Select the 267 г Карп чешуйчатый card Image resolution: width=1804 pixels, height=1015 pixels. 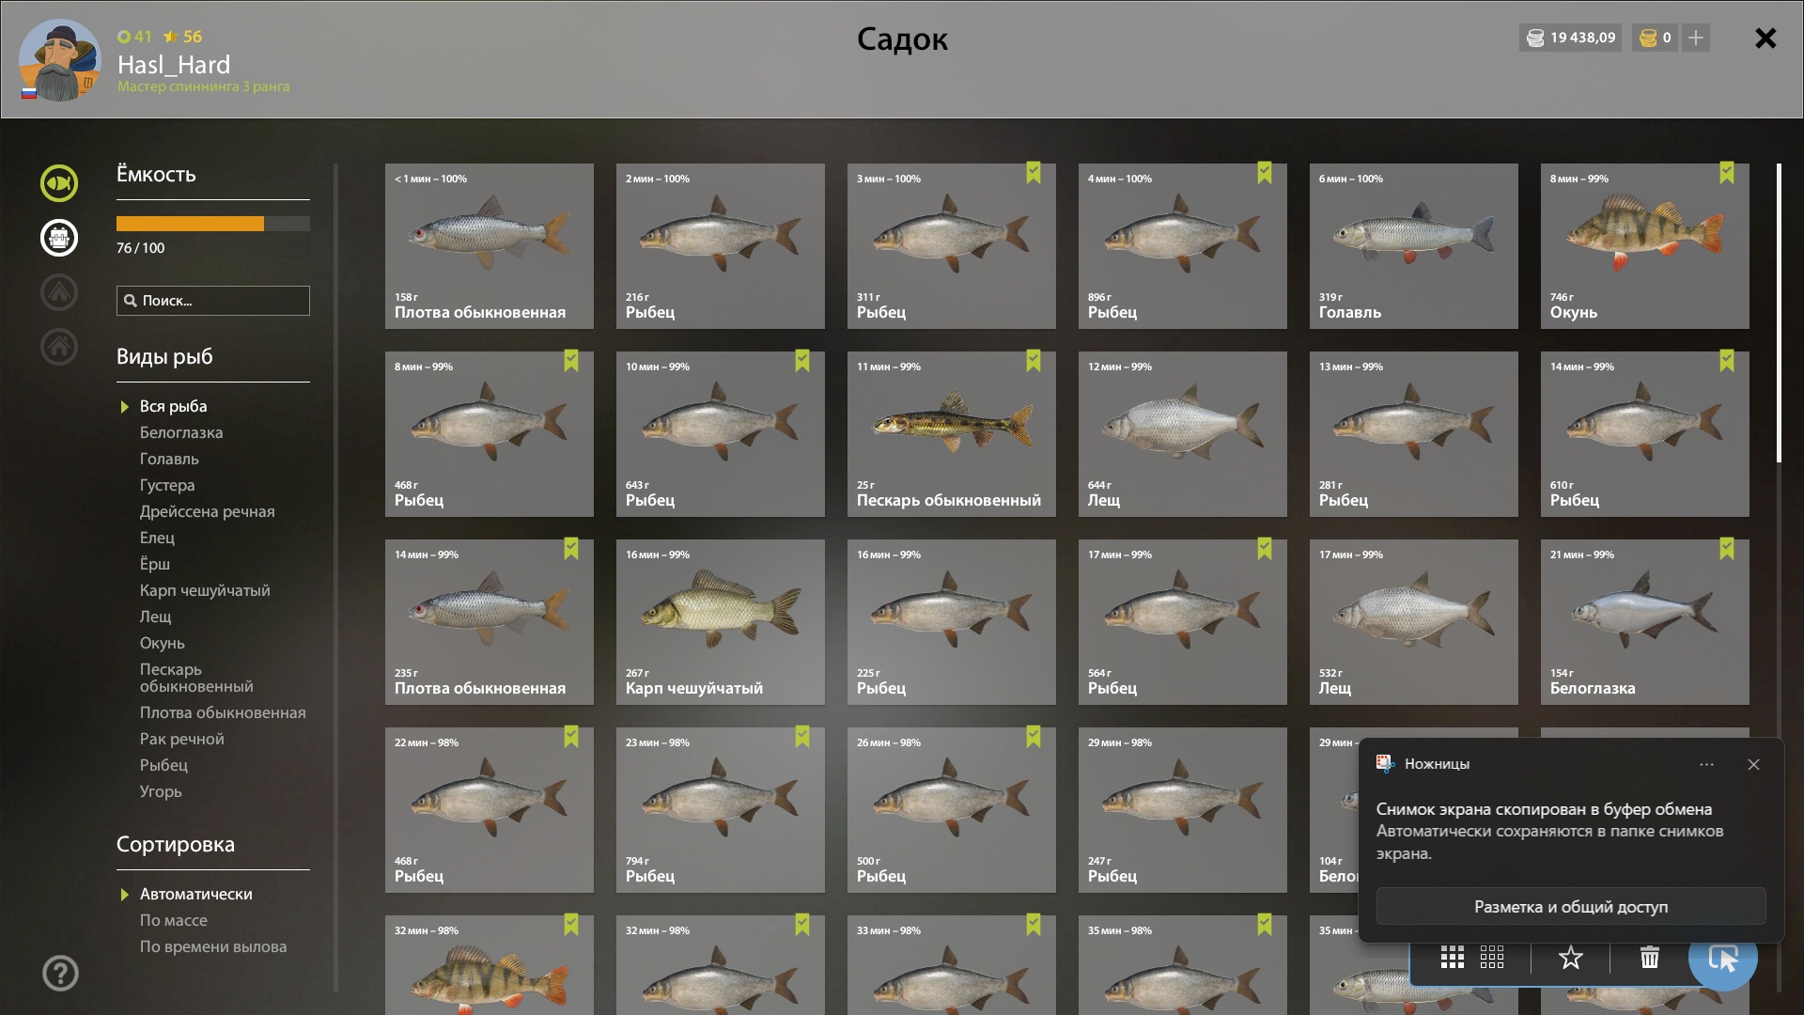(x=720, y=622)
